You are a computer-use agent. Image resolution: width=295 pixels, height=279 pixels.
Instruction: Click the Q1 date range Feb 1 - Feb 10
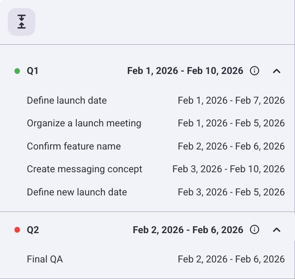coord(185,71)
